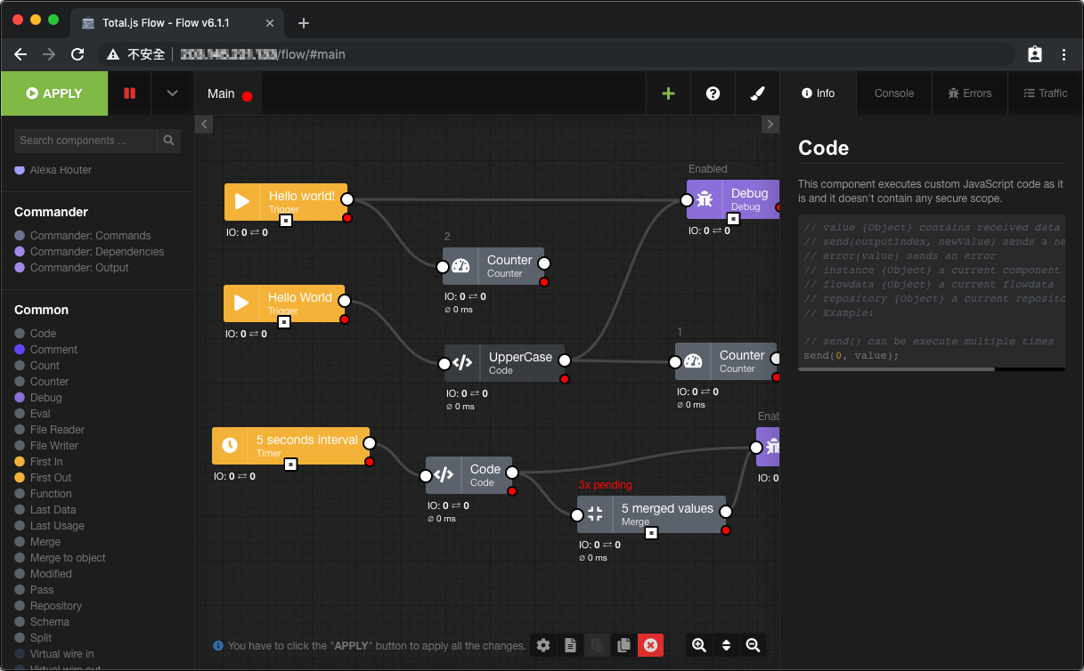Click the green APPLY button
Viewport: 1084px width, 671px height.
pyautogui.click(x=53, y=93)
